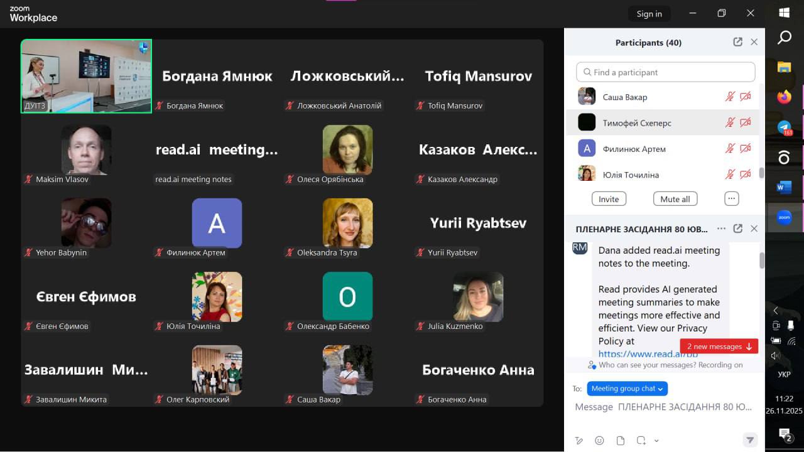The image size is (804, 452).
Task: Open the emoji picker in chat
Action: coord(599,440)
